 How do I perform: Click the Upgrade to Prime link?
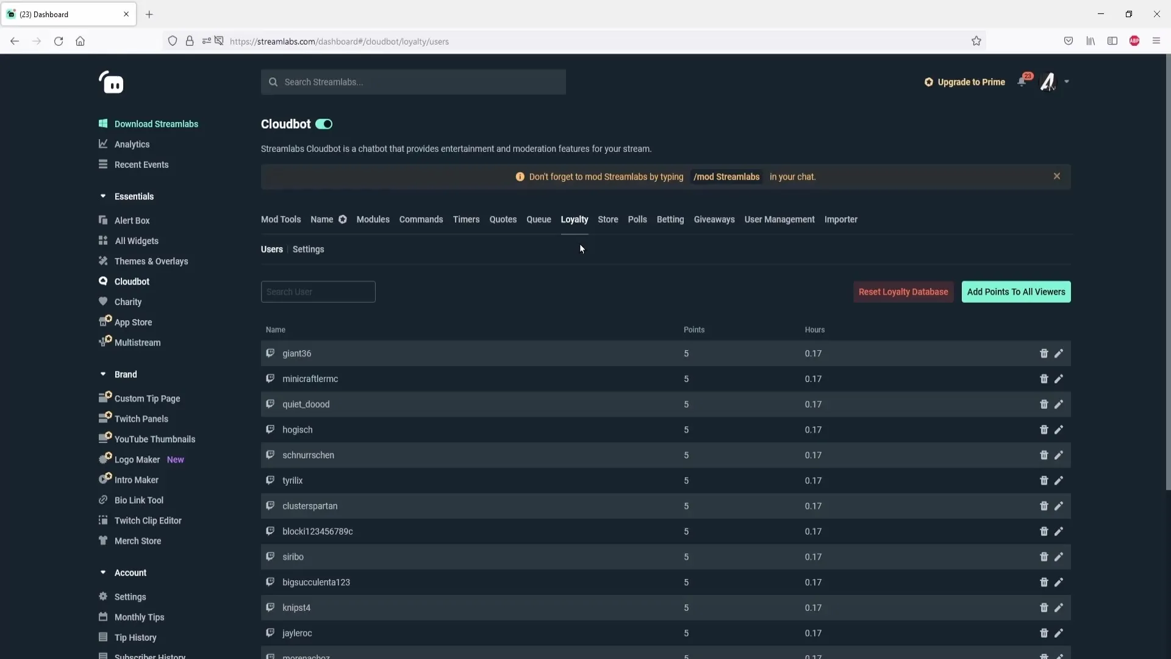(965, 81)
